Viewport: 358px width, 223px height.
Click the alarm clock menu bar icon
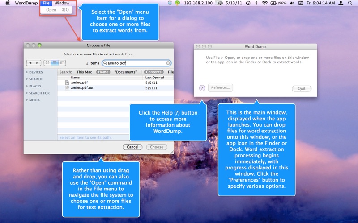170,3
